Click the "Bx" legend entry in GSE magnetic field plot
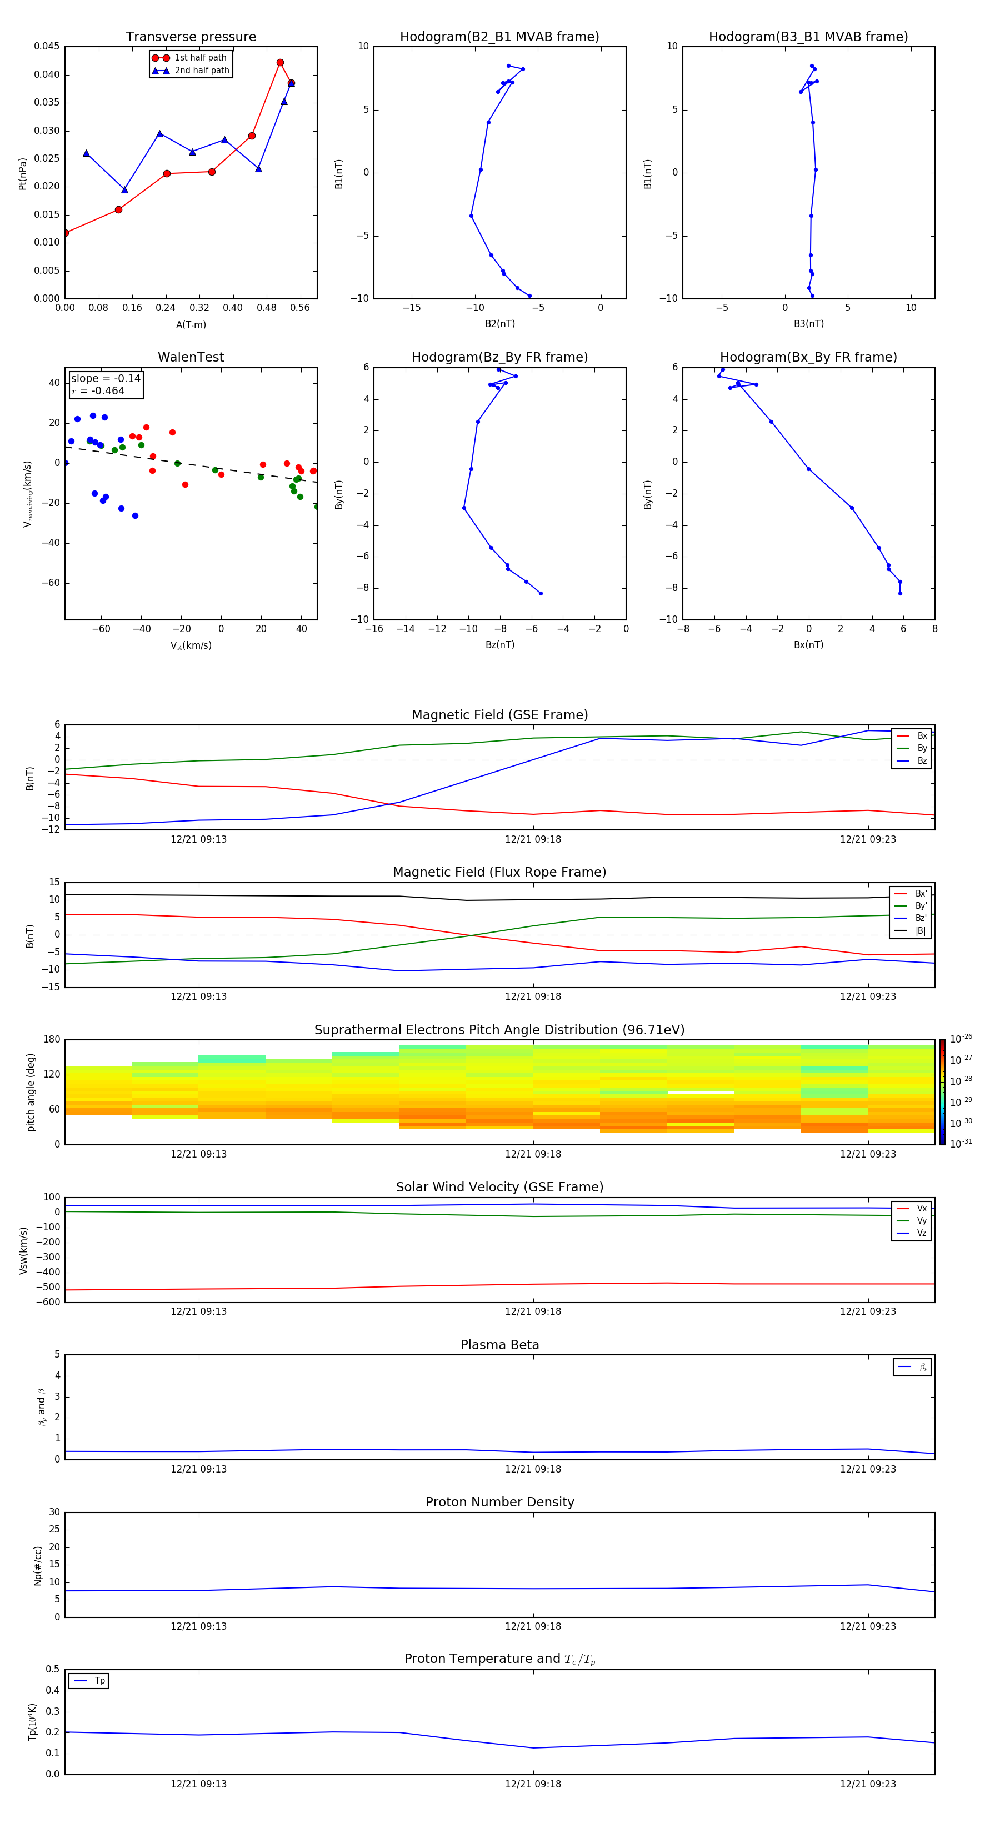Viewport: 1000px width, 1833px height. tap(912, 736)
